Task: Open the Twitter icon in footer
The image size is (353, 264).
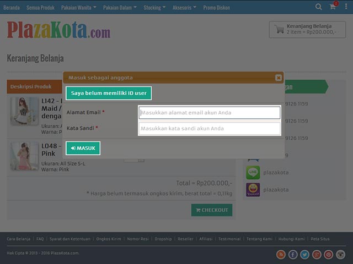Action: [305, 254]
